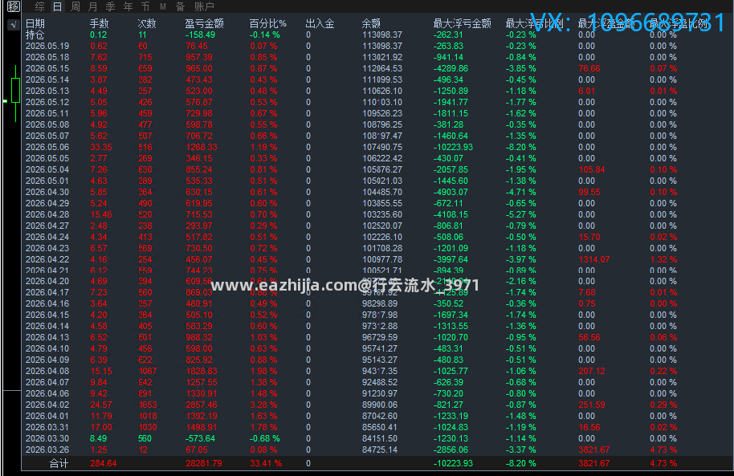Select the date row 2026.04.30

pyautogui.click(x=47, y=192)
